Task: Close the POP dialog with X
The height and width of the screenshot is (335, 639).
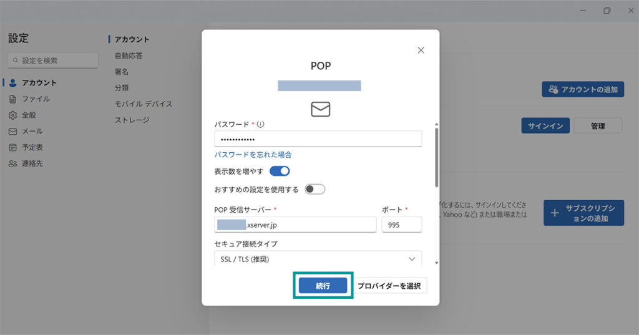Action: (421, 50)
